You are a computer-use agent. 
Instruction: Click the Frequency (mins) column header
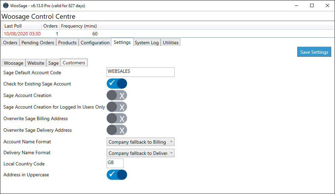(79, 26)
